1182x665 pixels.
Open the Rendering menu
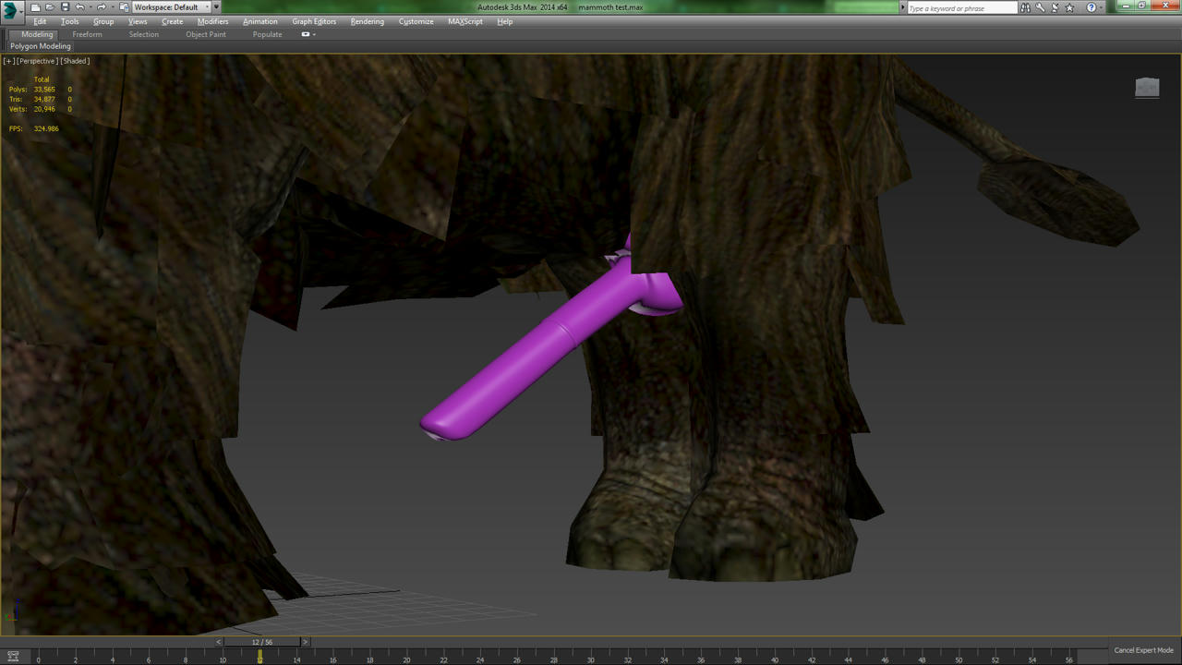(x=368, y=21)
